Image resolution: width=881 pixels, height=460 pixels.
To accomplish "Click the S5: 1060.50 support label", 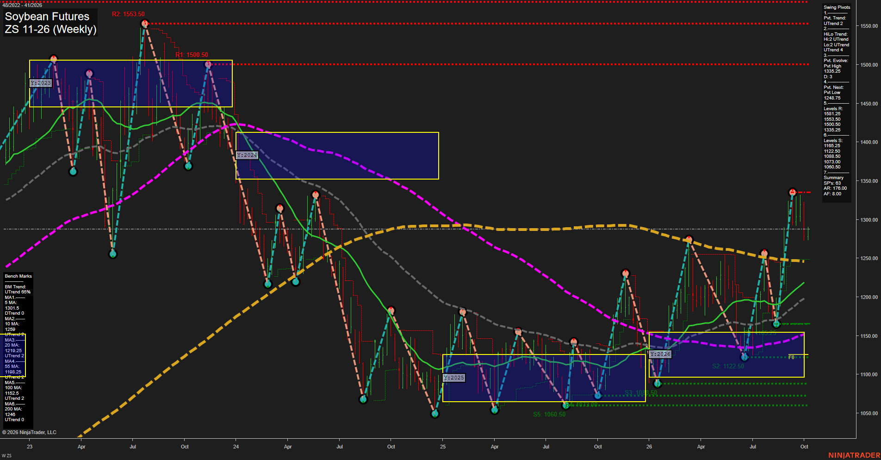I will click(549, 414).
